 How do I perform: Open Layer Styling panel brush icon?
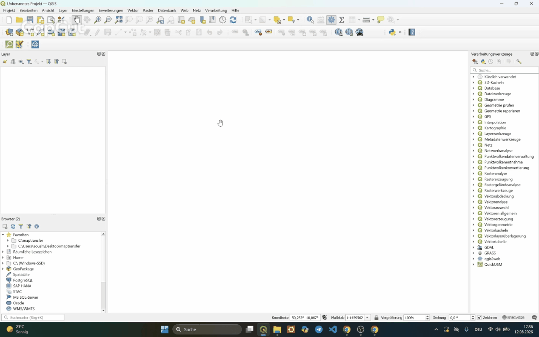(5, 62)
